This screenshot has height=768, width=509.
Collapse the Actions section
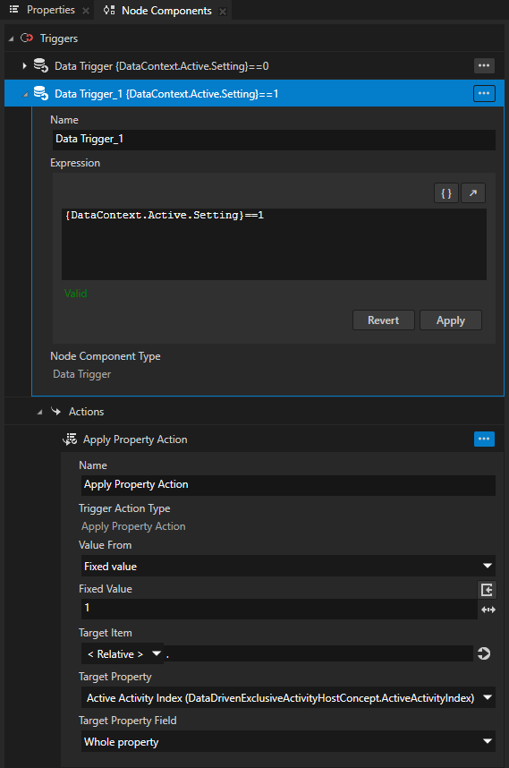pyautogui.click(x=39, y=413)
